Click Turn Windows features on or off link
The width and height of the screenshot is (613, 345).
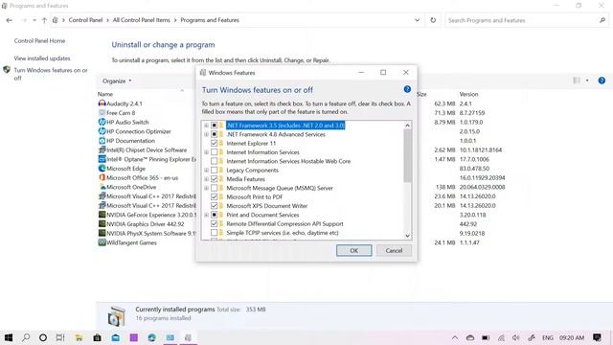click(x=51, y=74)
